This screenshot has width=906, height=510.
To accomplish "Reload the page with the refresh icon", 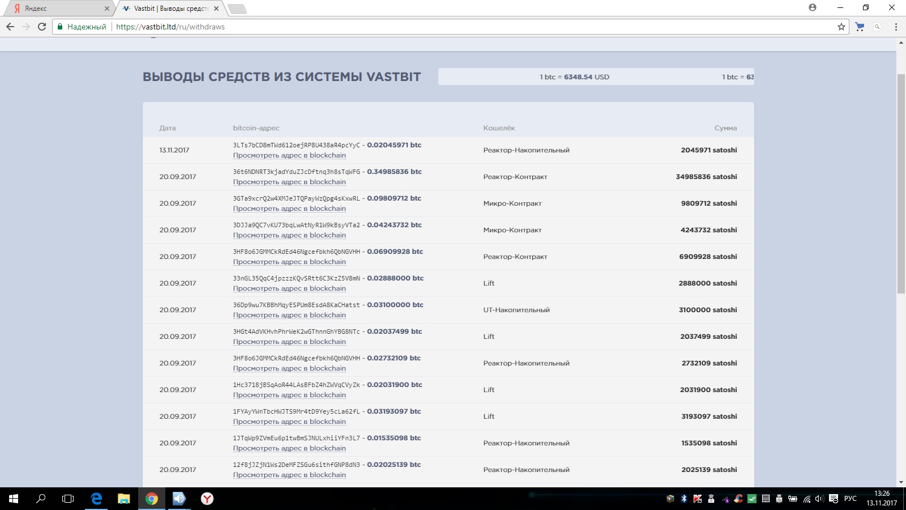I will [x=42, y=27].
